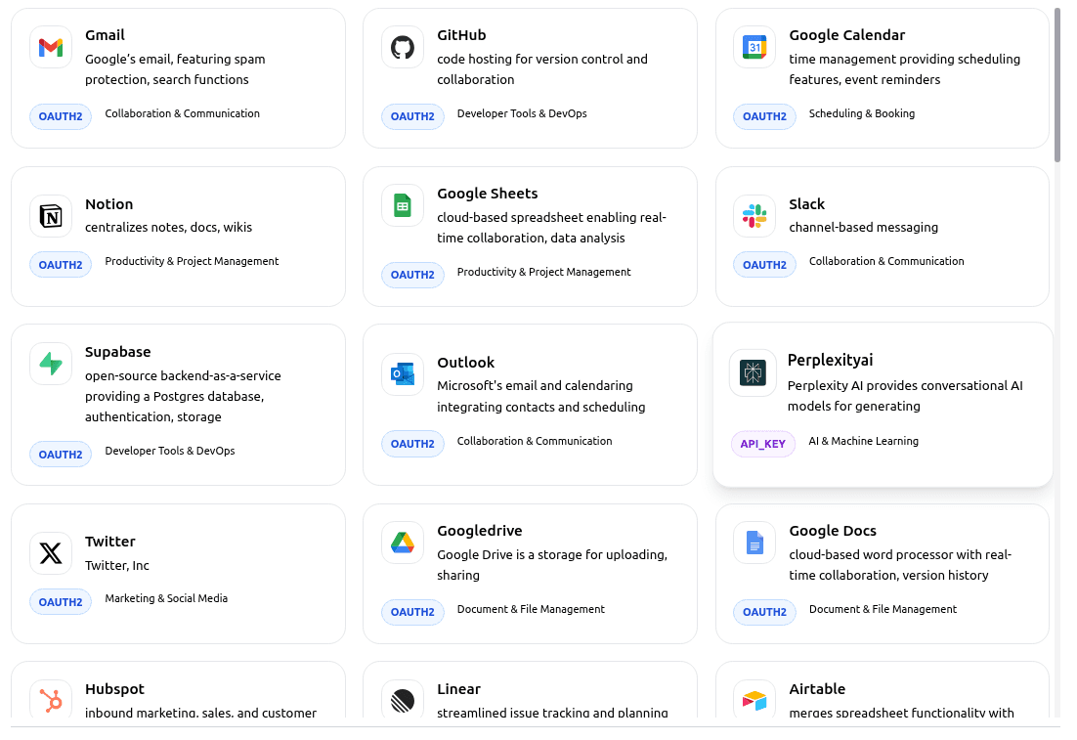Select the Supabase lightning bolt icon

50,363
